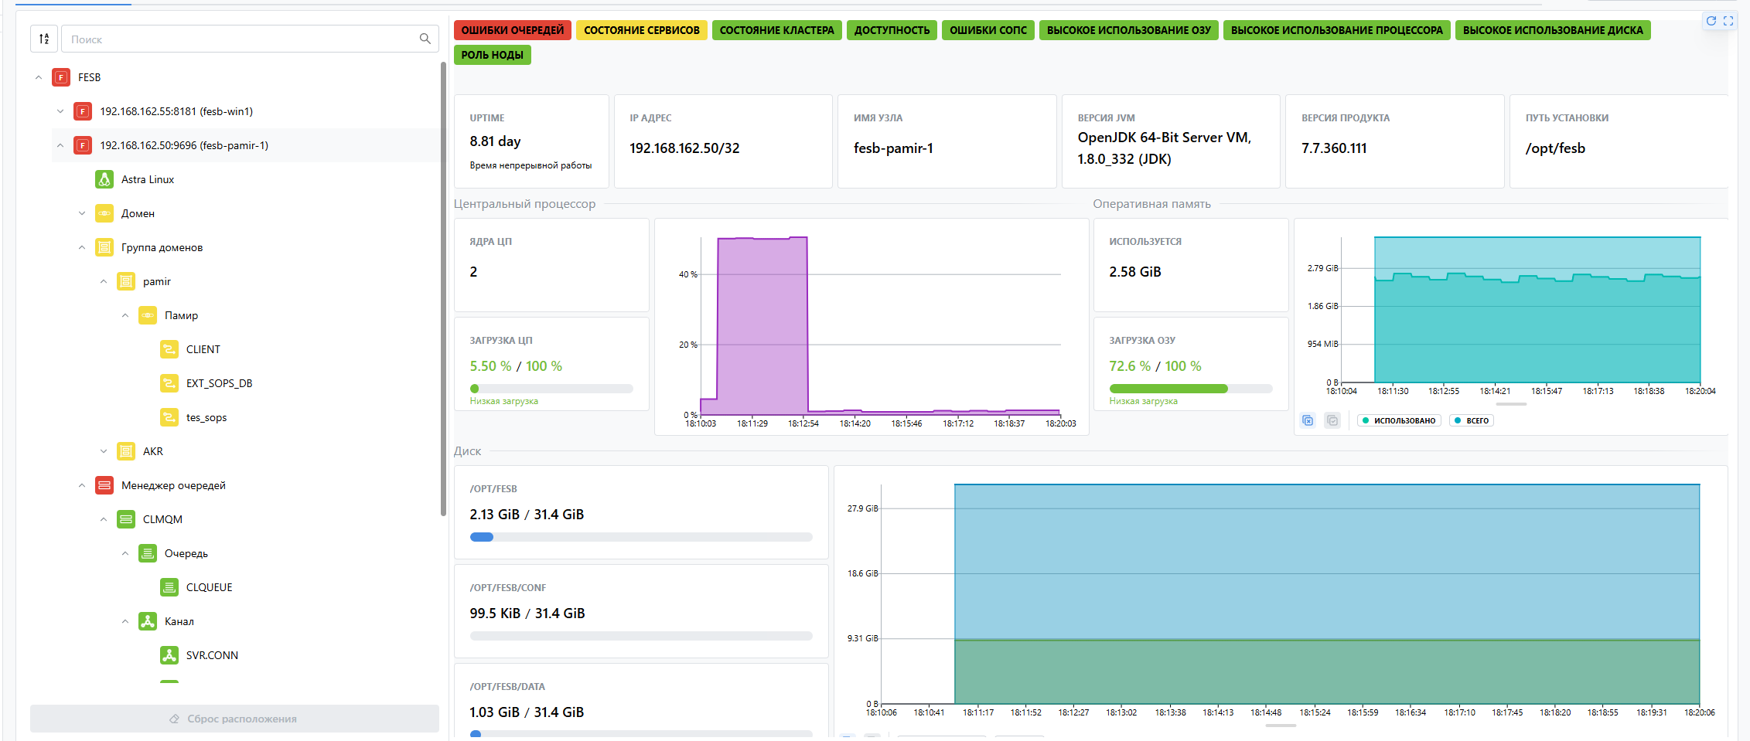Viewport: 1750px width, 741px height.
Task: Click the CLQUEUE queue icon
Action: (x=169, y=587)
